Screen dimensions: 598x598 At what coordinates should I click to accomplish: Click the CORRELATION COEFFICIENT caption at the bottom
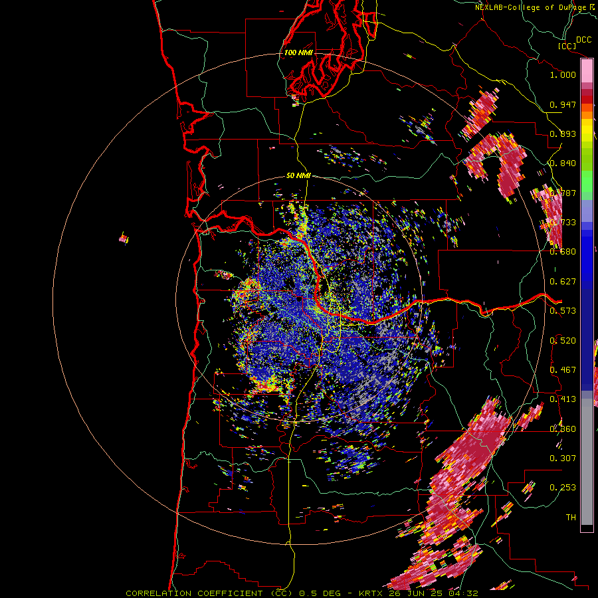click(302, 593)
